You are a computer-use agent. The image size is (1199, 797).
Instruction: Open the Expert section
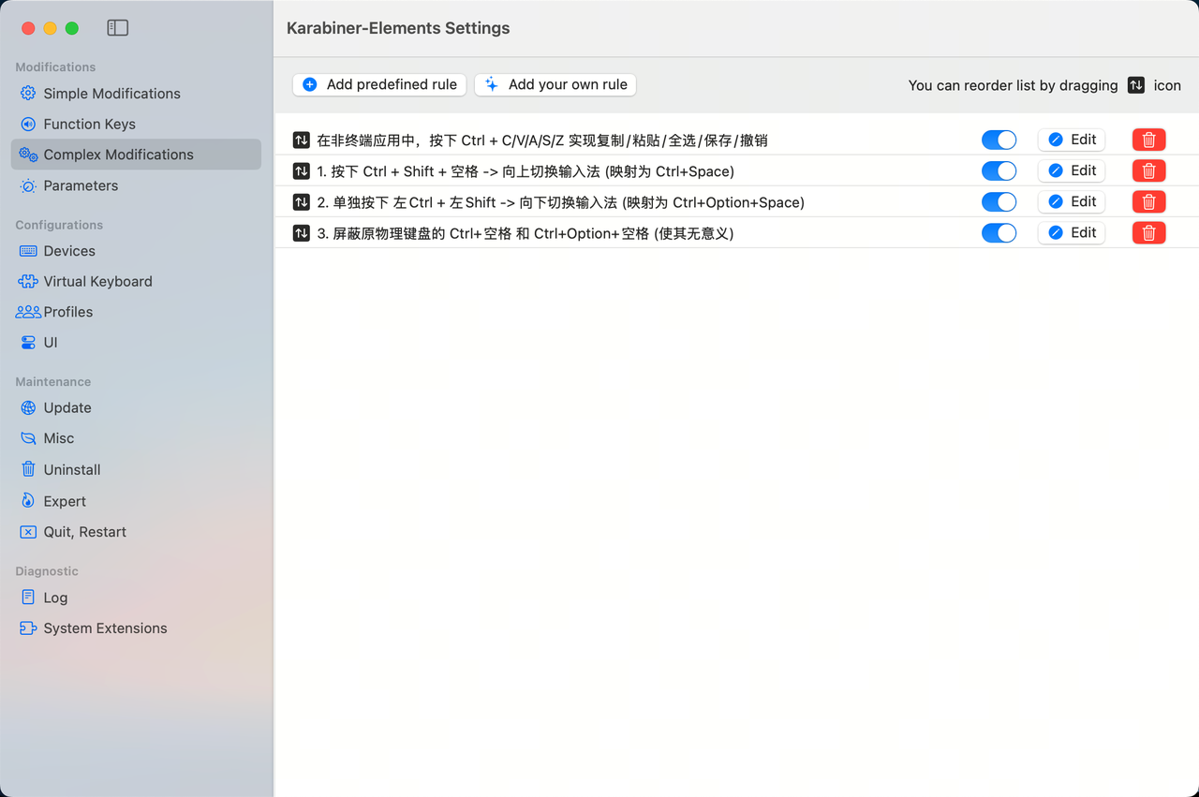[x=136, y=501]
